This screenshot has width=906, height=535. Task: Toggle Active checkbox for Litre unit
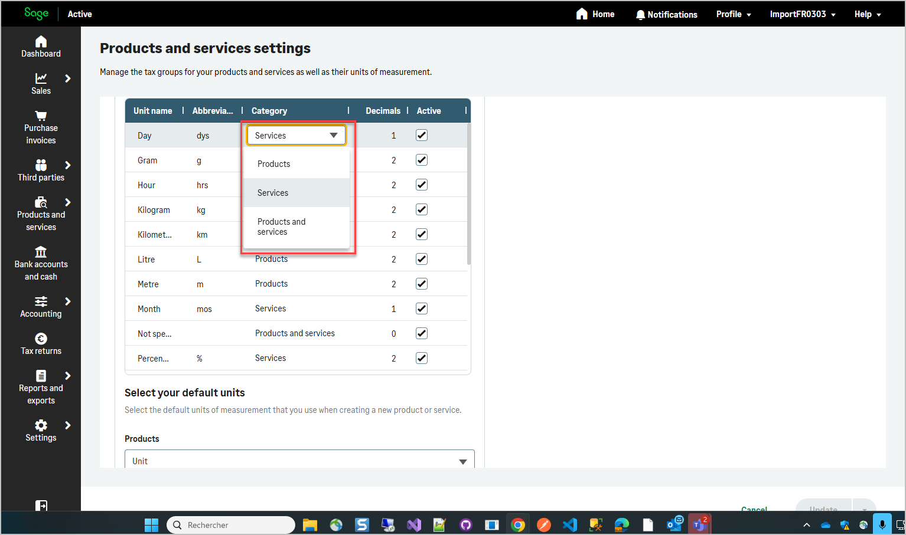pos(422,259)
